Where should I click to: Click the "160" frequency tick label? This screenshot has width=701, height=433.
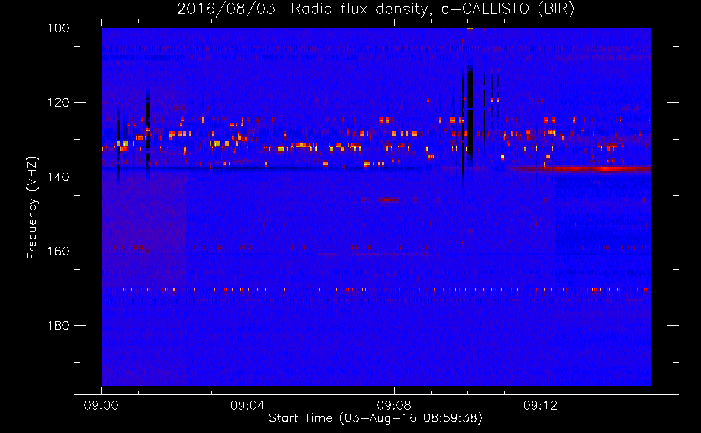click(x=58, y=251)
